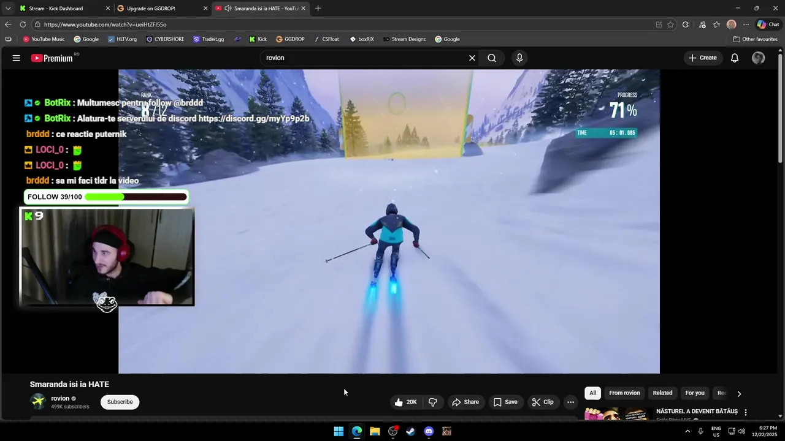Click the address bar URL field
The height and width of the screenshot is (441, 785).
(x=343, y=24)
